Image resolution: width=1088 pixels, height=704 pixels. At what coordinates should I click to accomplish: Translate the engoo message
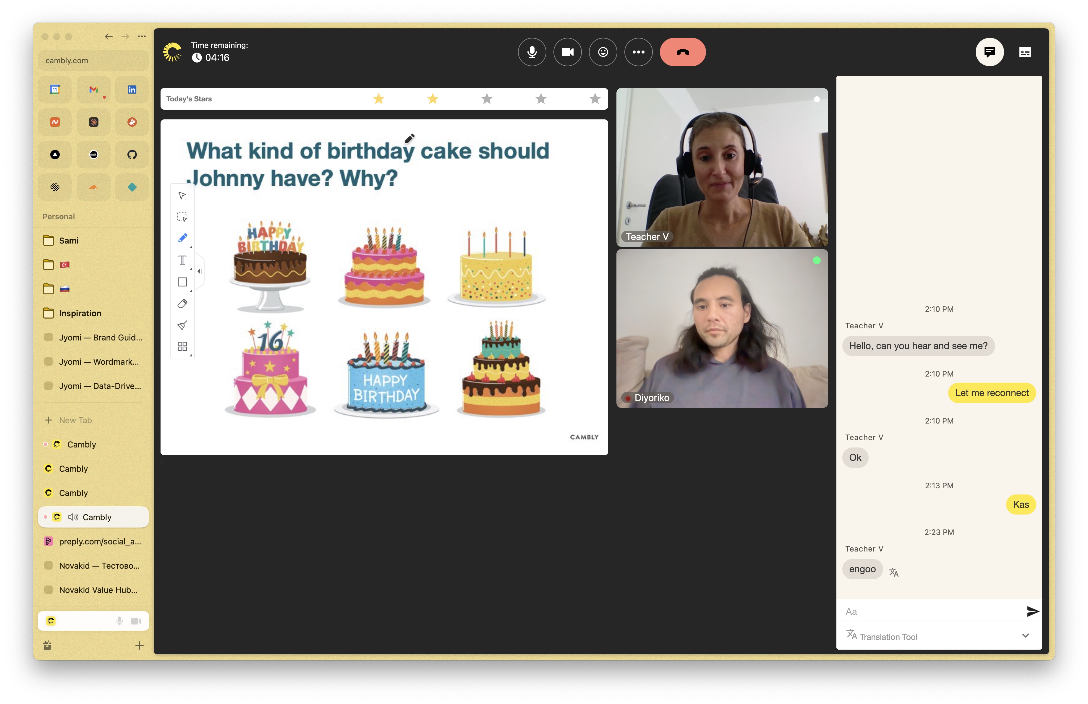[893, 572]
